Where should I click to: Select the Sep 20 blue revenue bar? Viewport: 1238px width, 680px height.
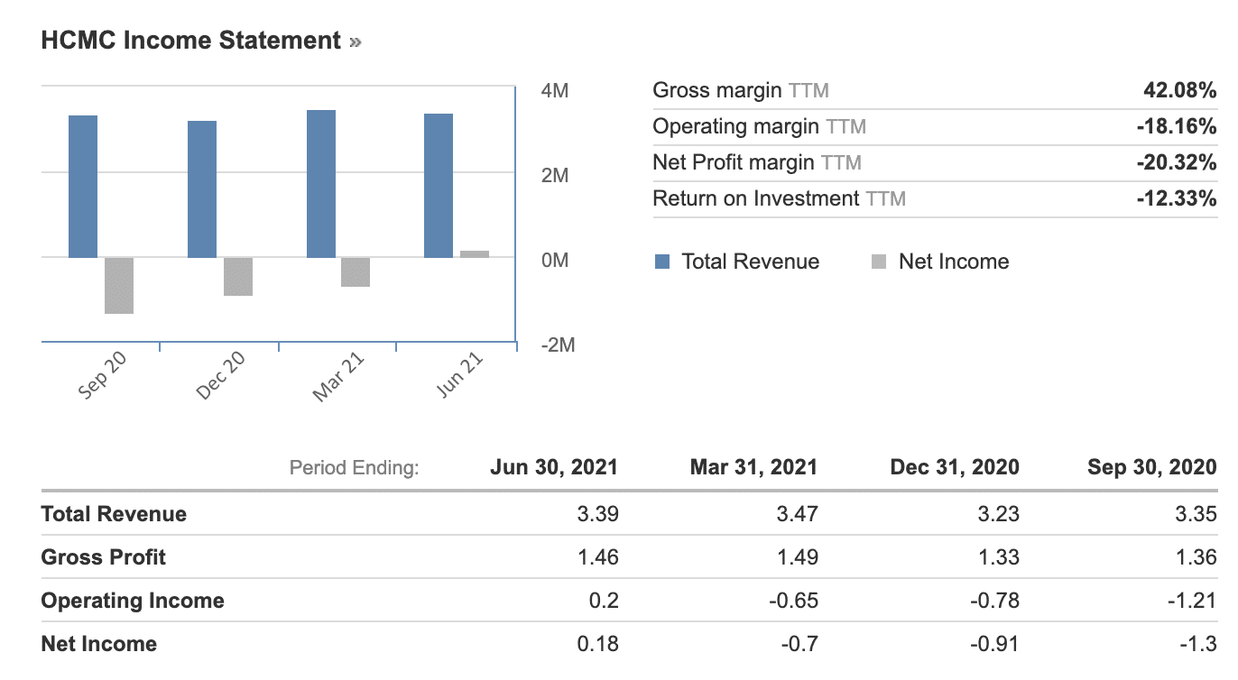tap(83, 187)
